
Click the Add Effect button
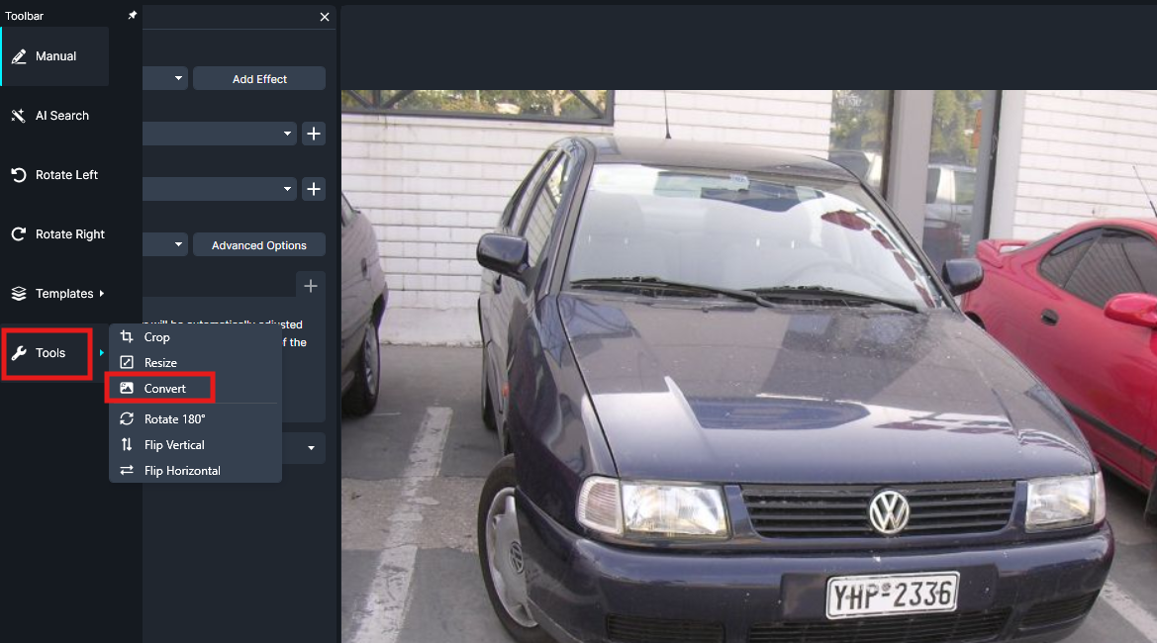pyautogui.click(x=259, y=79)
